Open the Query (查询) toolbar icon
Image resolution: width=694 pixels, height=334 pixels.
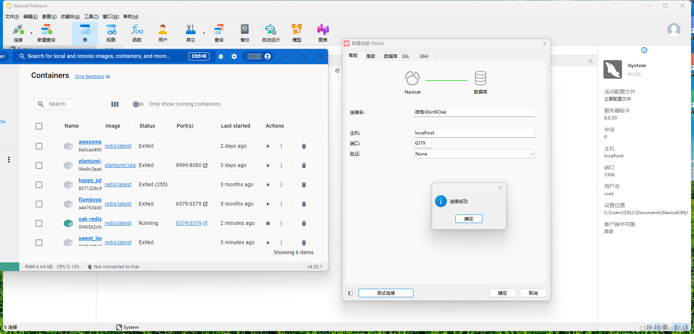coord(219,33)
